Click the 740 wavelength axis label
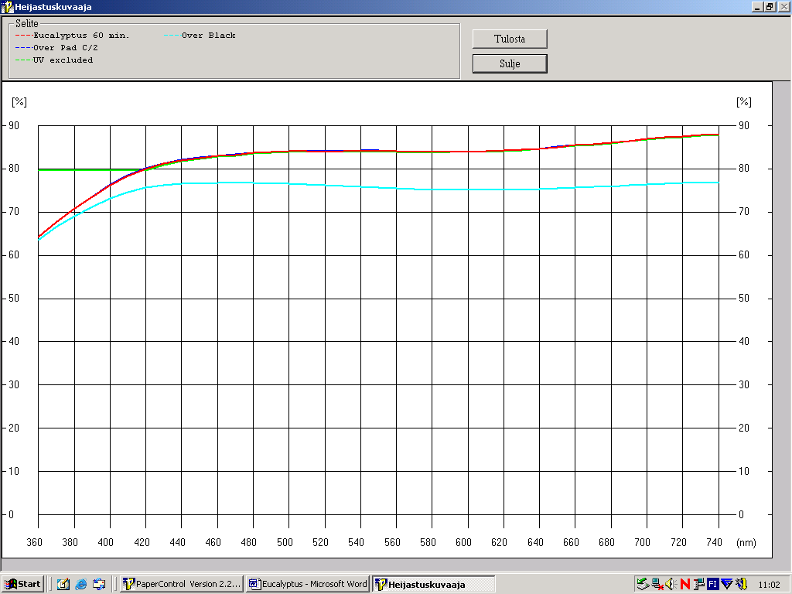The image size is (792, 594). (714, 542)
